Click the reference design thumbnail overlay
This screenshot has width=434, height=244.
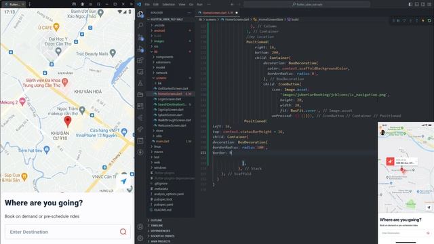(406, 183)
